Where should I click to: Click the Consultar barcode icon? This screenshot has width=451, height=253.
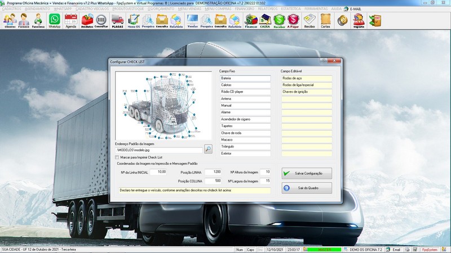coord(101,21)
